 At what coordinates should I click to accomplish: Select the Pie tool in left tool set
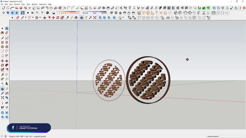point(7,55)
